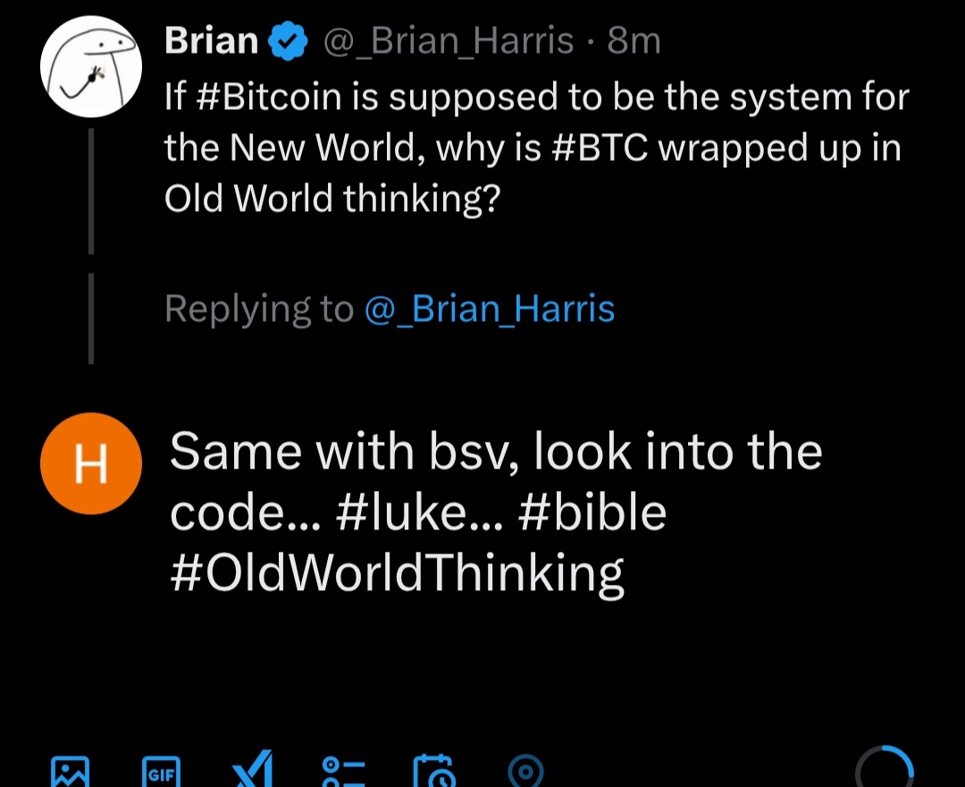Tap Brian's verified badge
Viewport: 965px width, 787px height.
(288, 40)
